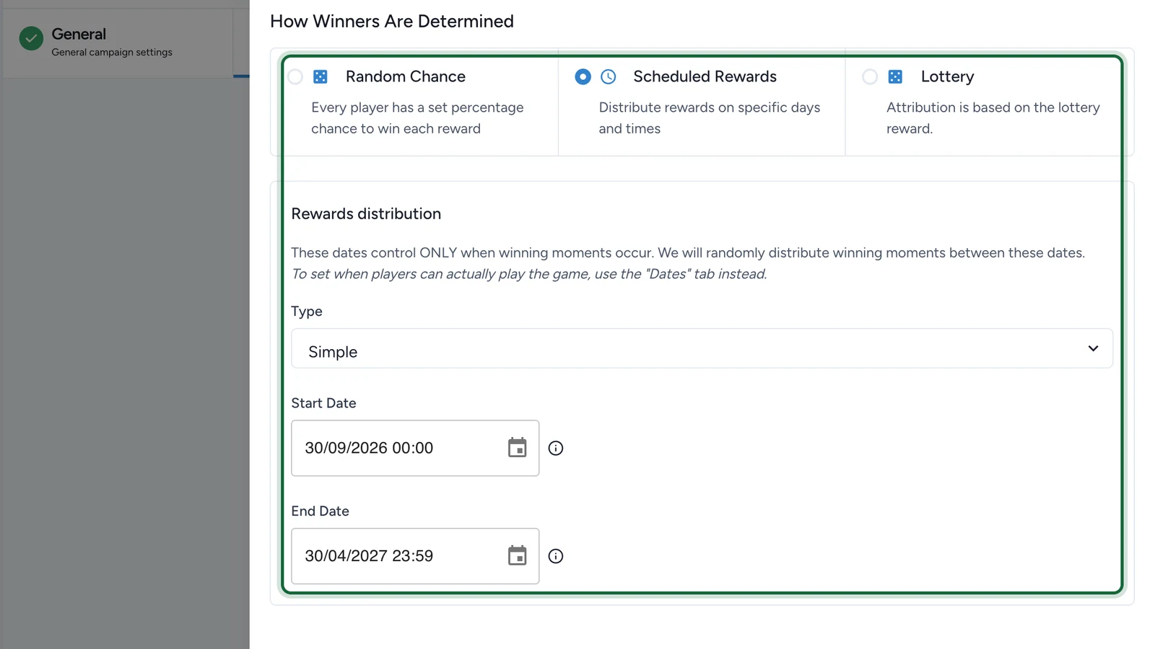Click the 'How Winners Are Determined' heading

coord(392,21)
